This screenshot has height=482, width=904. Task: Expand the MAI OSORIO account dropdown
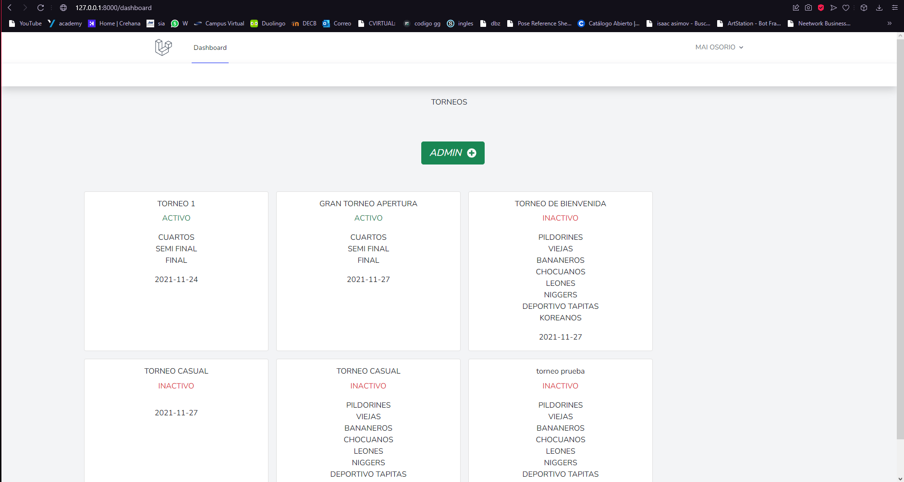coord(719,47)
